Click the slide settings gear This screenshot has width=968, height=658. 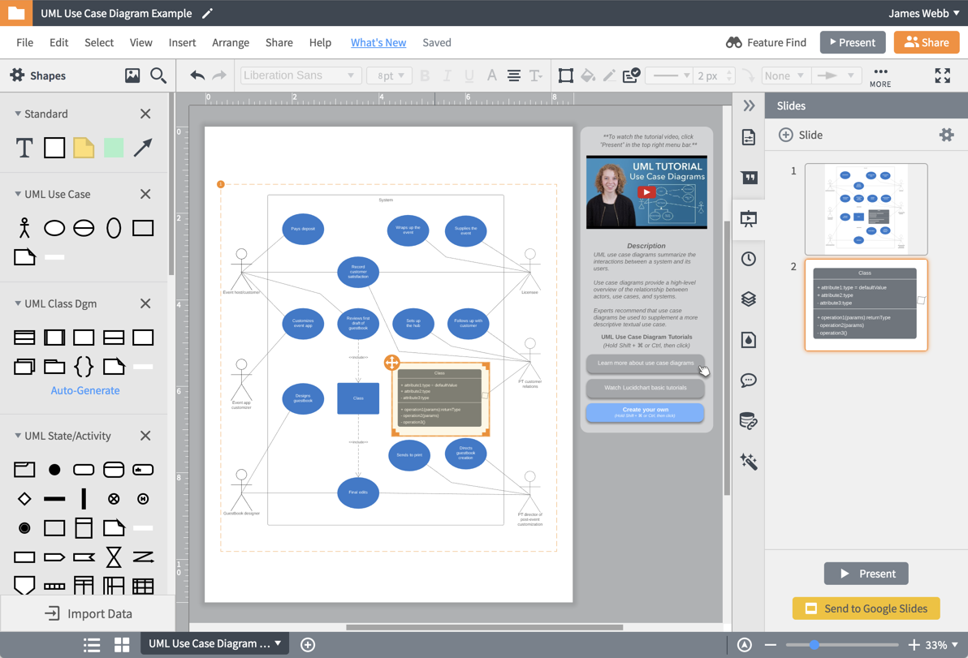[946, 135]
